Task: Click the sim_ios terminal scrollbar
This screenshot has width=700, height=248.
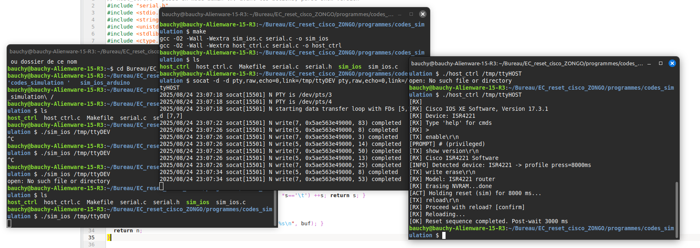Action: coord(276,207)
